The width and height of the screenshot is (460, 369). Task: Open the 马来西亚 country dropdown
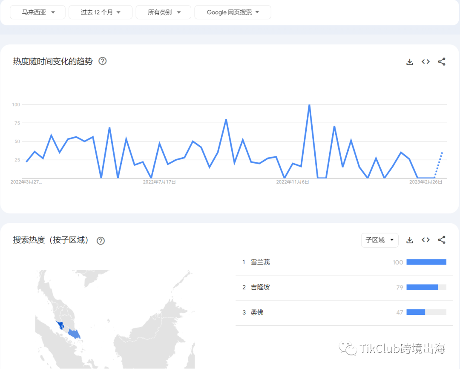coord(38,12)
